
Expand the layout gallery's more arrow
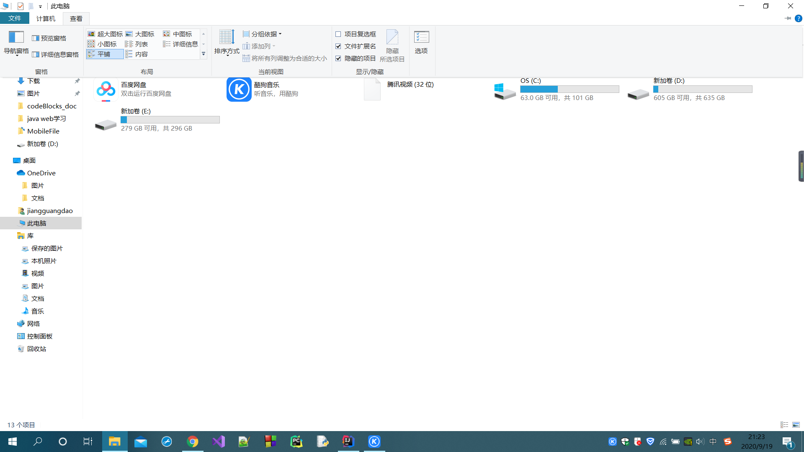pos(204,54)
